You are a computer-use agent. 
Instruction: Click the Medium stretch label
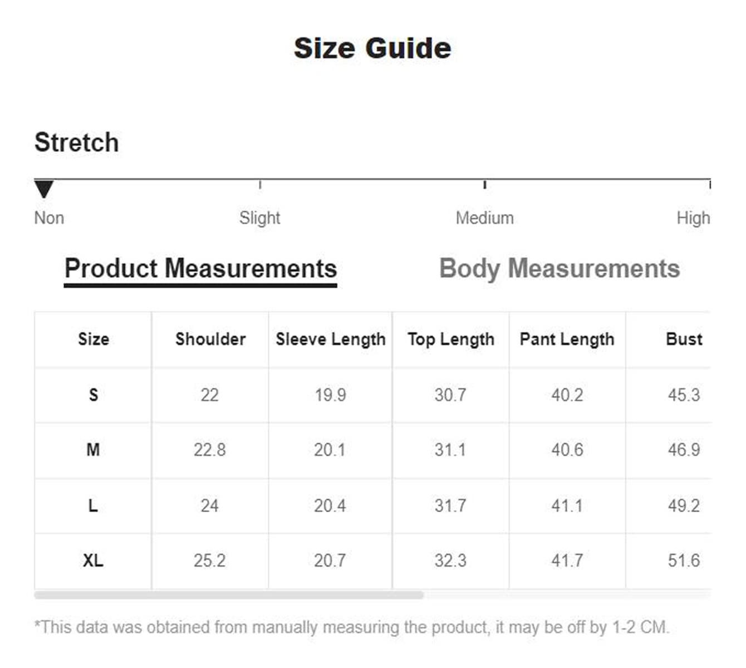point(484,218)
